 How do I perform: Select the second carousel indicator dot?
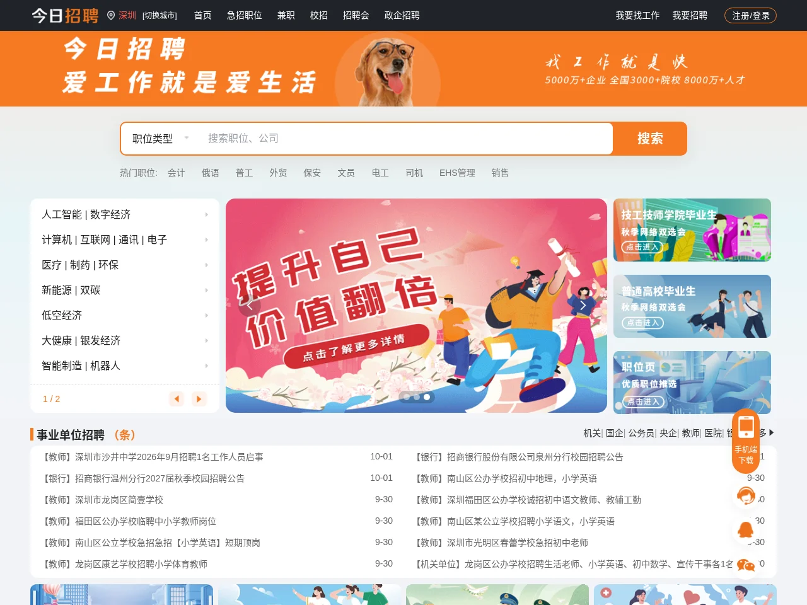point(417,397)
